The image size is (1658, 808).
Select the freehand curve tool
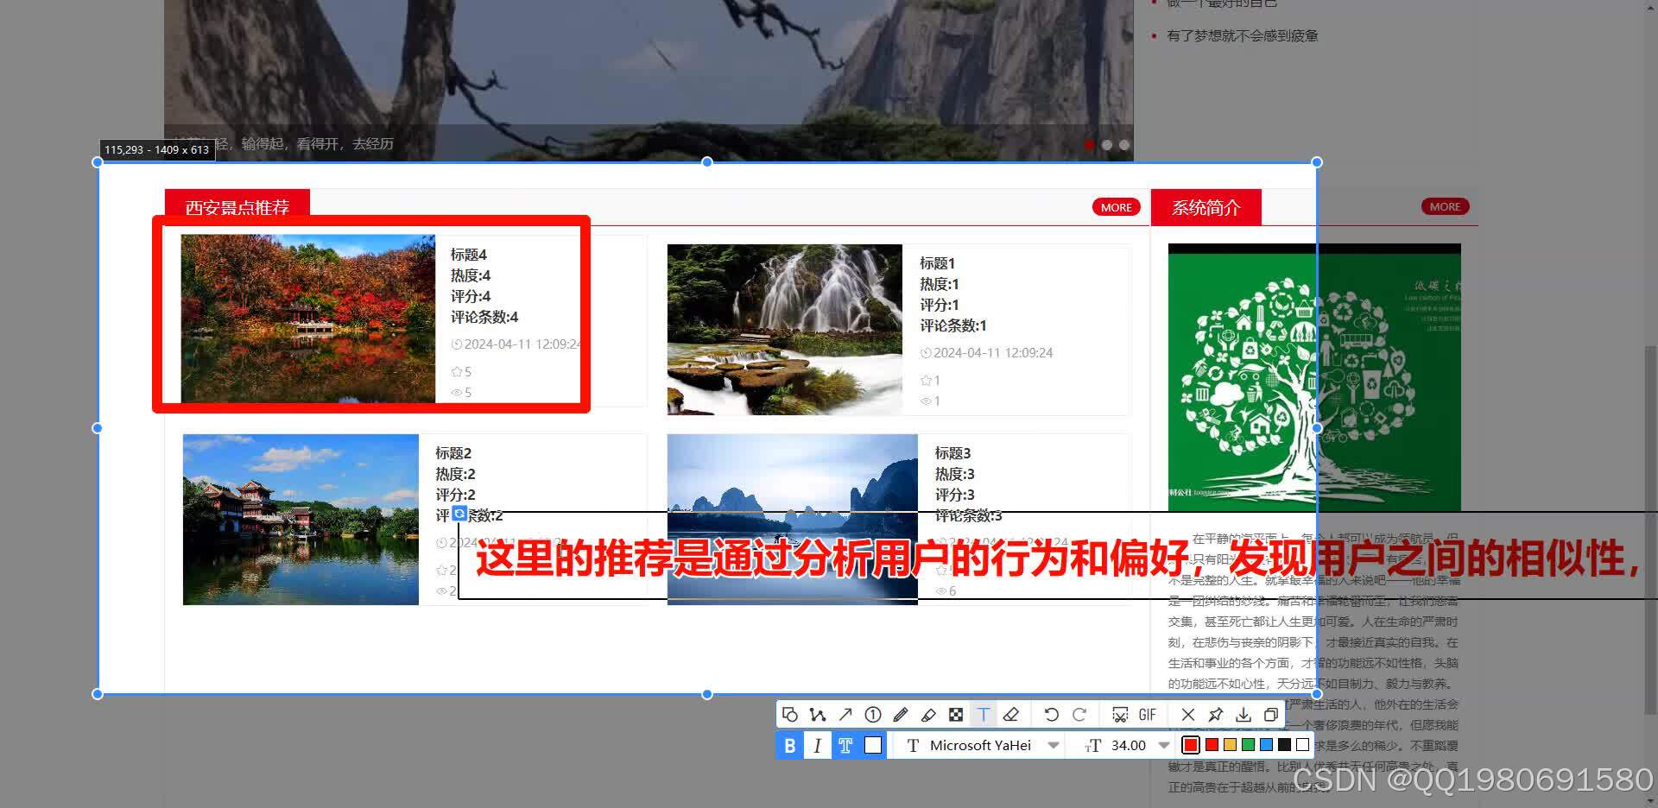[x=819, y=714]
